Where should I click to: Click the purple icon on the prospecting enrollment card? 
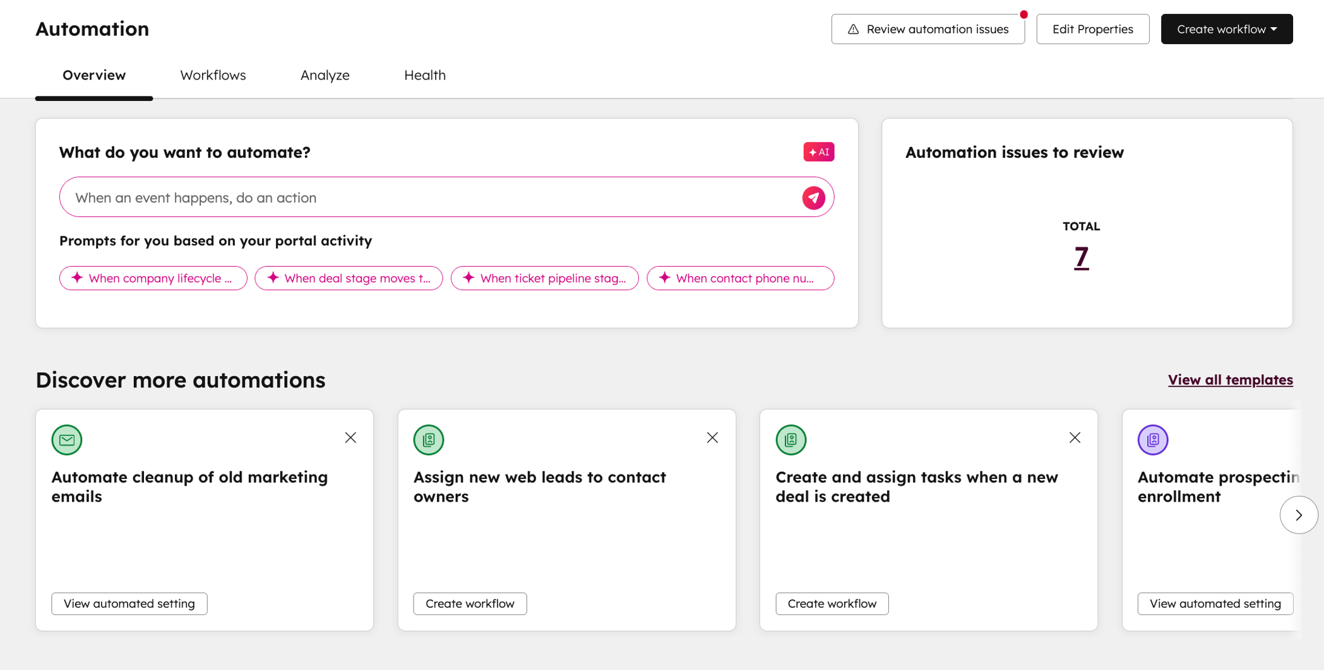pyautogui.click(x=1153, y=440)
